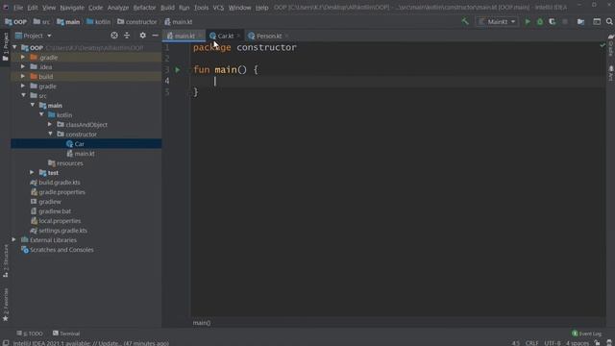Viewport: 615px width, 346px height.
Task: Click the CRLF line separator indicator
Action: coord(531,343)
